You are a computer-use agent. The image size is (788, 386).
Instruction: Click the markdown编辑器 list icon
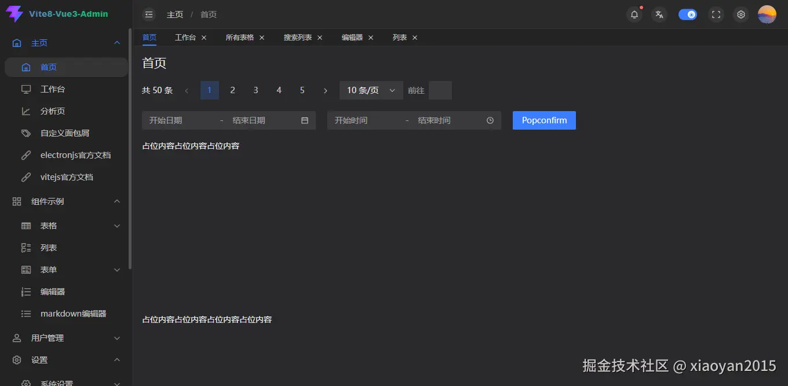tap(25, 314)
